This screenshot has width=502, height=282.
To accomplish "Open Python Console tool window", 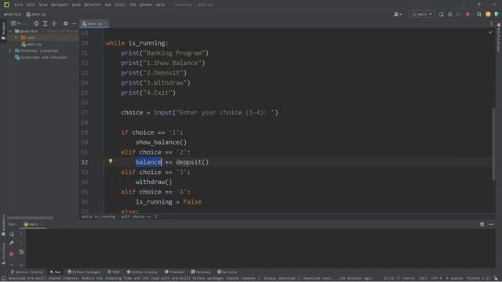I will pyautogui.click(x=142, y=272).
